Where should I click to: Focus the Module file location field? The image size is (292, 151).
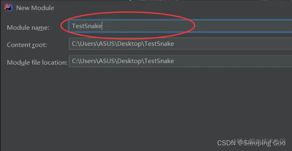(181, 61)
